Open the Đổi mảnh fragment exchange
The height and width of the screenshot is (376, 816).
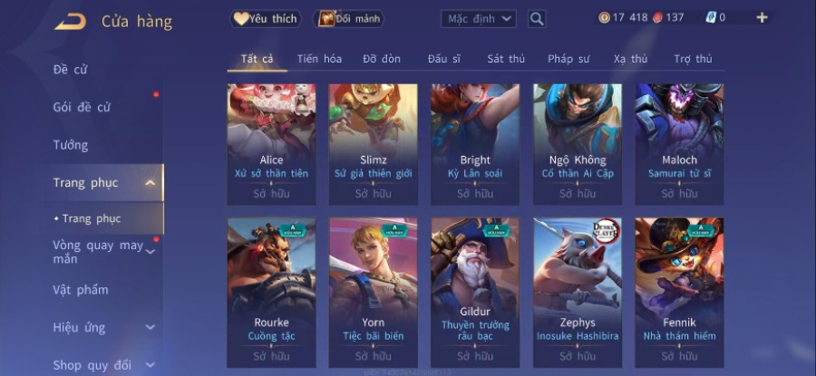tap(349, 19)
